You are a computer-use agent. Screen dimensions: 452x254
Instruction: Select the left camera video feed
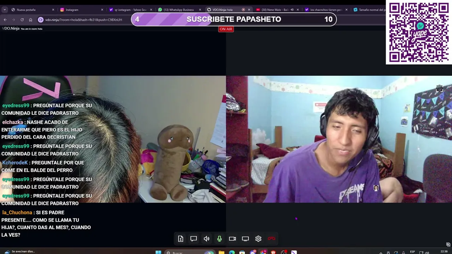coord(113,139)
